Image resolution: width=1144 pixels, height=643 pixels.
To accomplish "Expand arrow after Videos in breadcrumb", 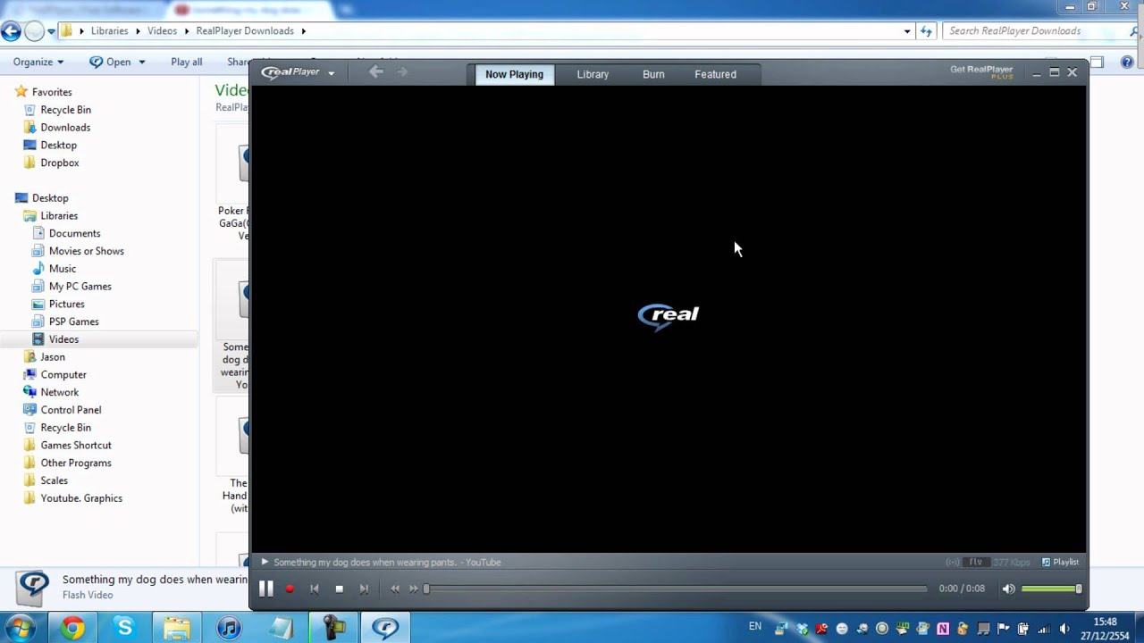I will [x=186, y=31].
